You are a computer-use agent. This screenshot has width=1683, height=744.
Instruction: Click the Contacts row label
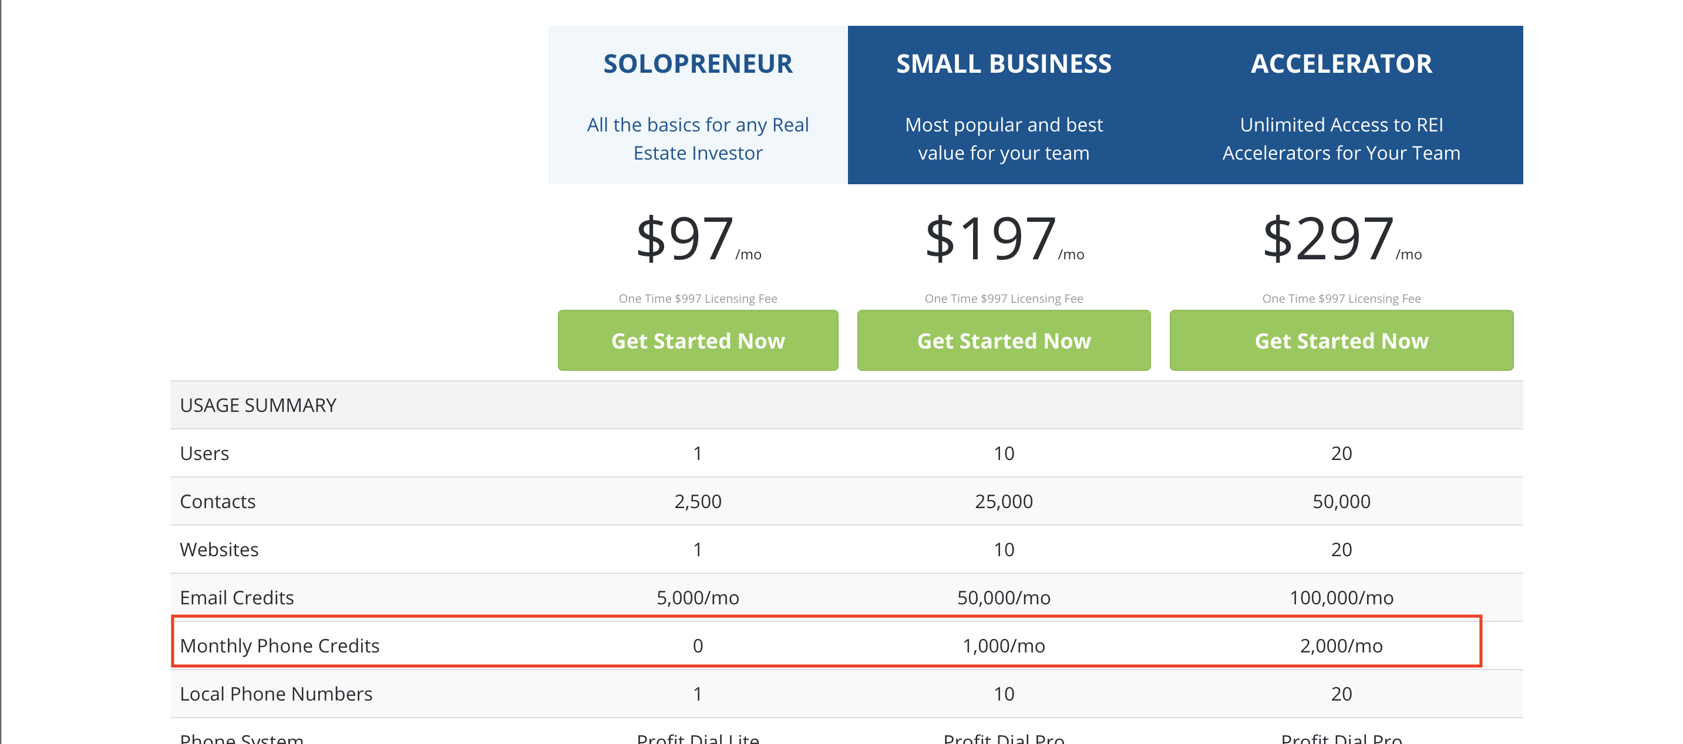click(217, 501)
